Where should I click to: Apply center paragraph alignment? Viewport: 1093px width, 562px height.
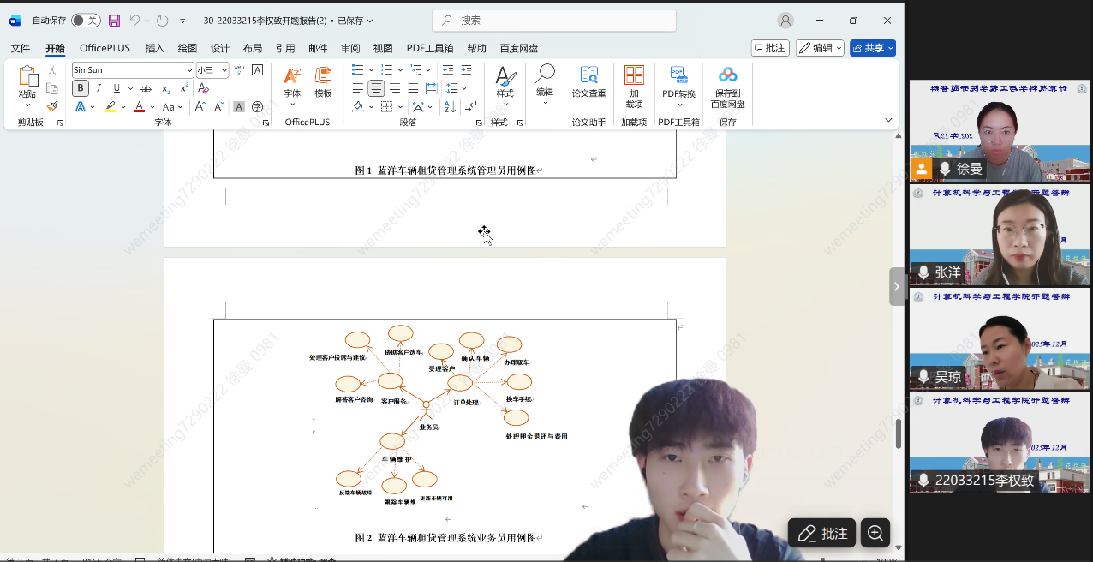click(x=376, y=88)
